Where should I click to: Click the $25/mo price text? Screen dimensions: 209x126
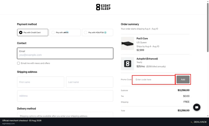pyautogui.click(x=141, y=66)
